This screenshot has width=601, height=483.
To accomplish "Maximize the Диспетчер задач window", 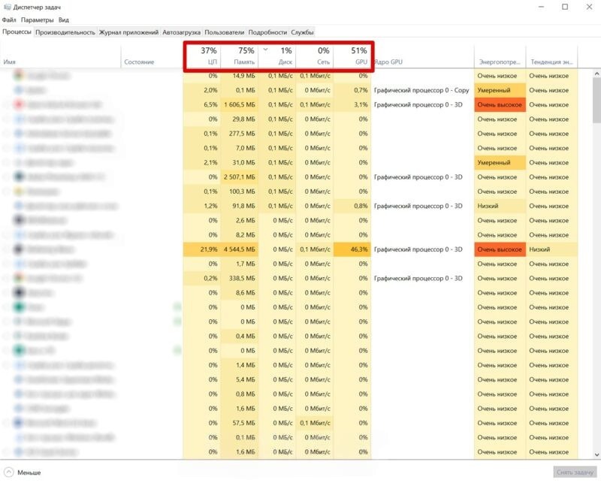I will point(564,7).
